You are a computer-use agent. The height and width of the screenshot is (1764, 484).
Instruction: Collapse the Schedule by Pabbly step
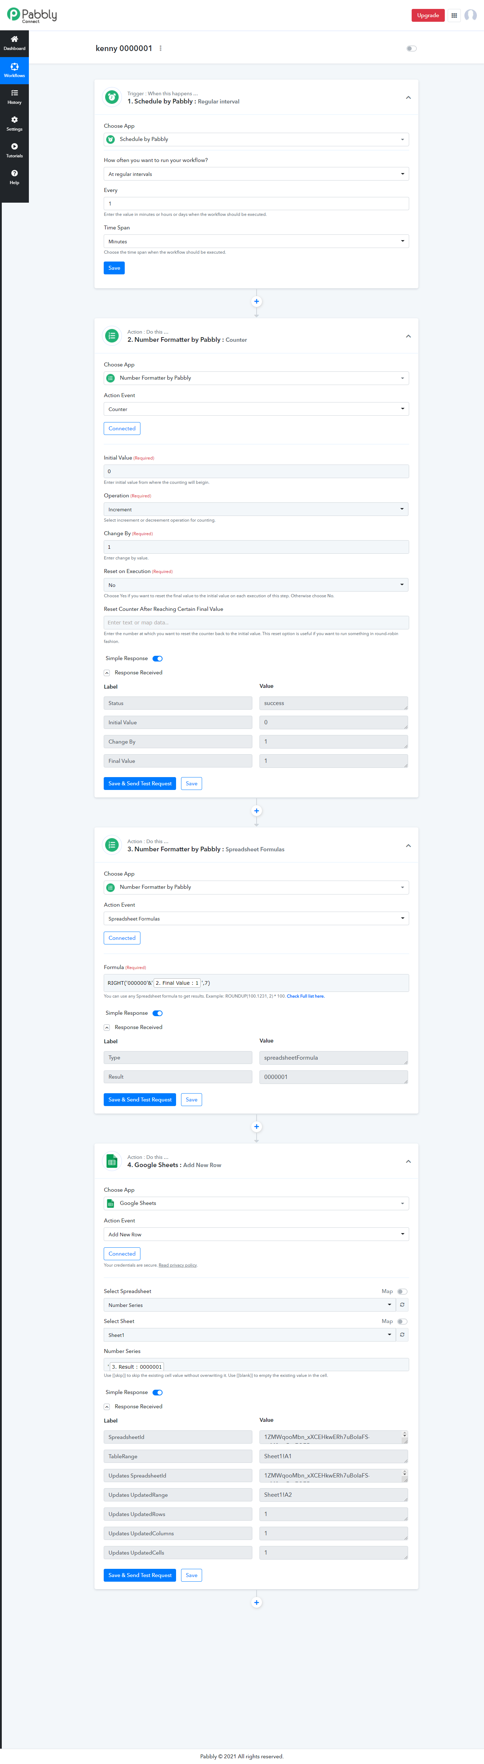(x=408, y=98)
